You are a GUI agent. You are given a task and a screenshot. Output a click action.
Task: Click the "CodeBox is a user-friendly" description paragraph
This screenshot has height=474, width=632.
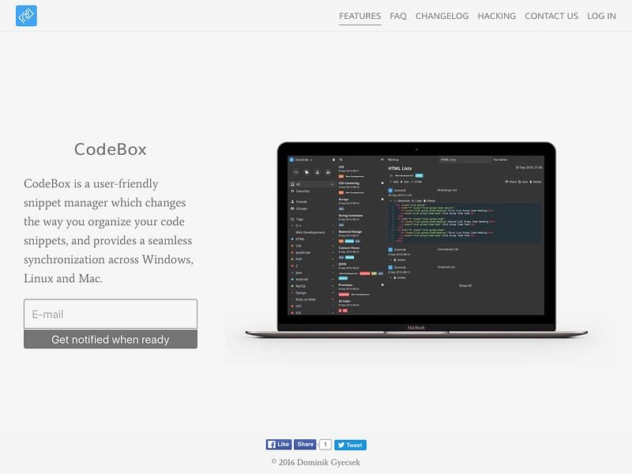pos(109,231)
